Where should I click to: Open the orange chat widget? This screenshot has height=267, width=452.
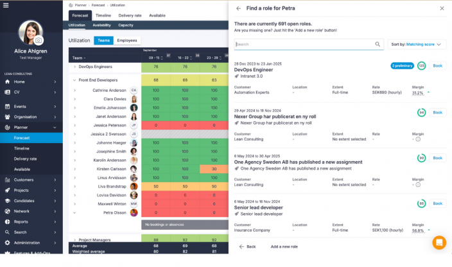[x=439, y=243]
